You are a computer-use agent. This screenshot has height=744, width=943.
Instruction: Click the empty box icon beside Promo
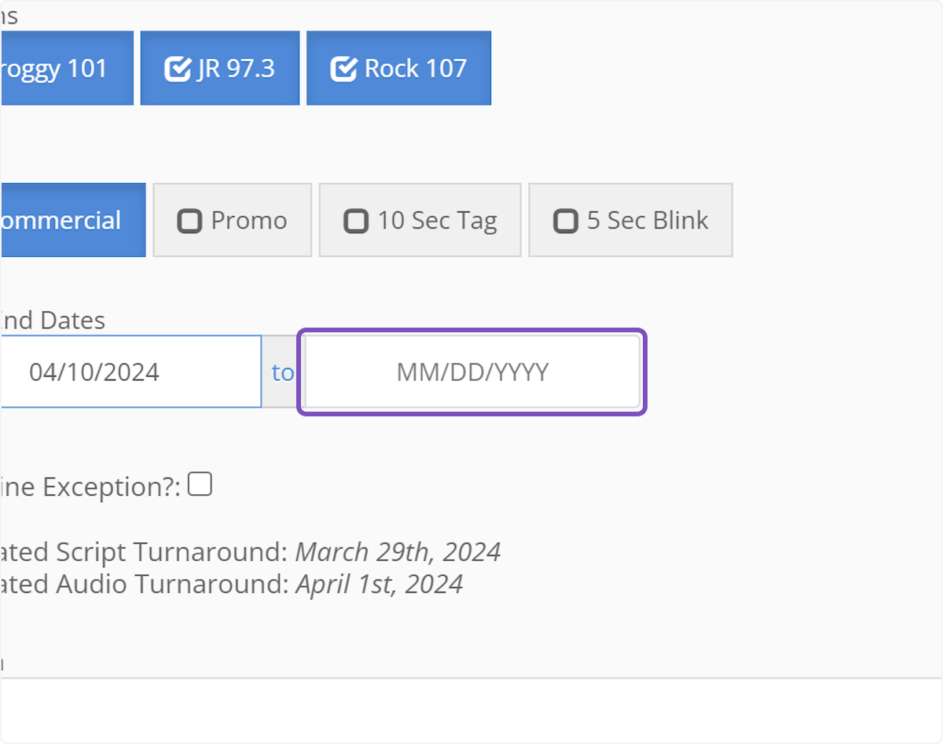click(189, 222)
